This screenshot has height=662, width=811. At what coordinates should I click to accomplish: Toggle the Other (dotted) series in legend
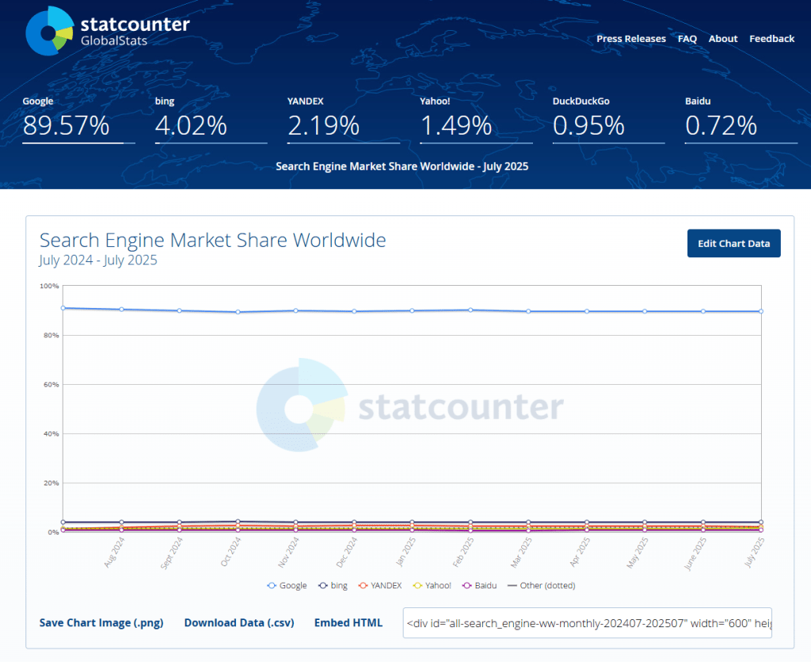pyautogui.click(x=542, y=585)
